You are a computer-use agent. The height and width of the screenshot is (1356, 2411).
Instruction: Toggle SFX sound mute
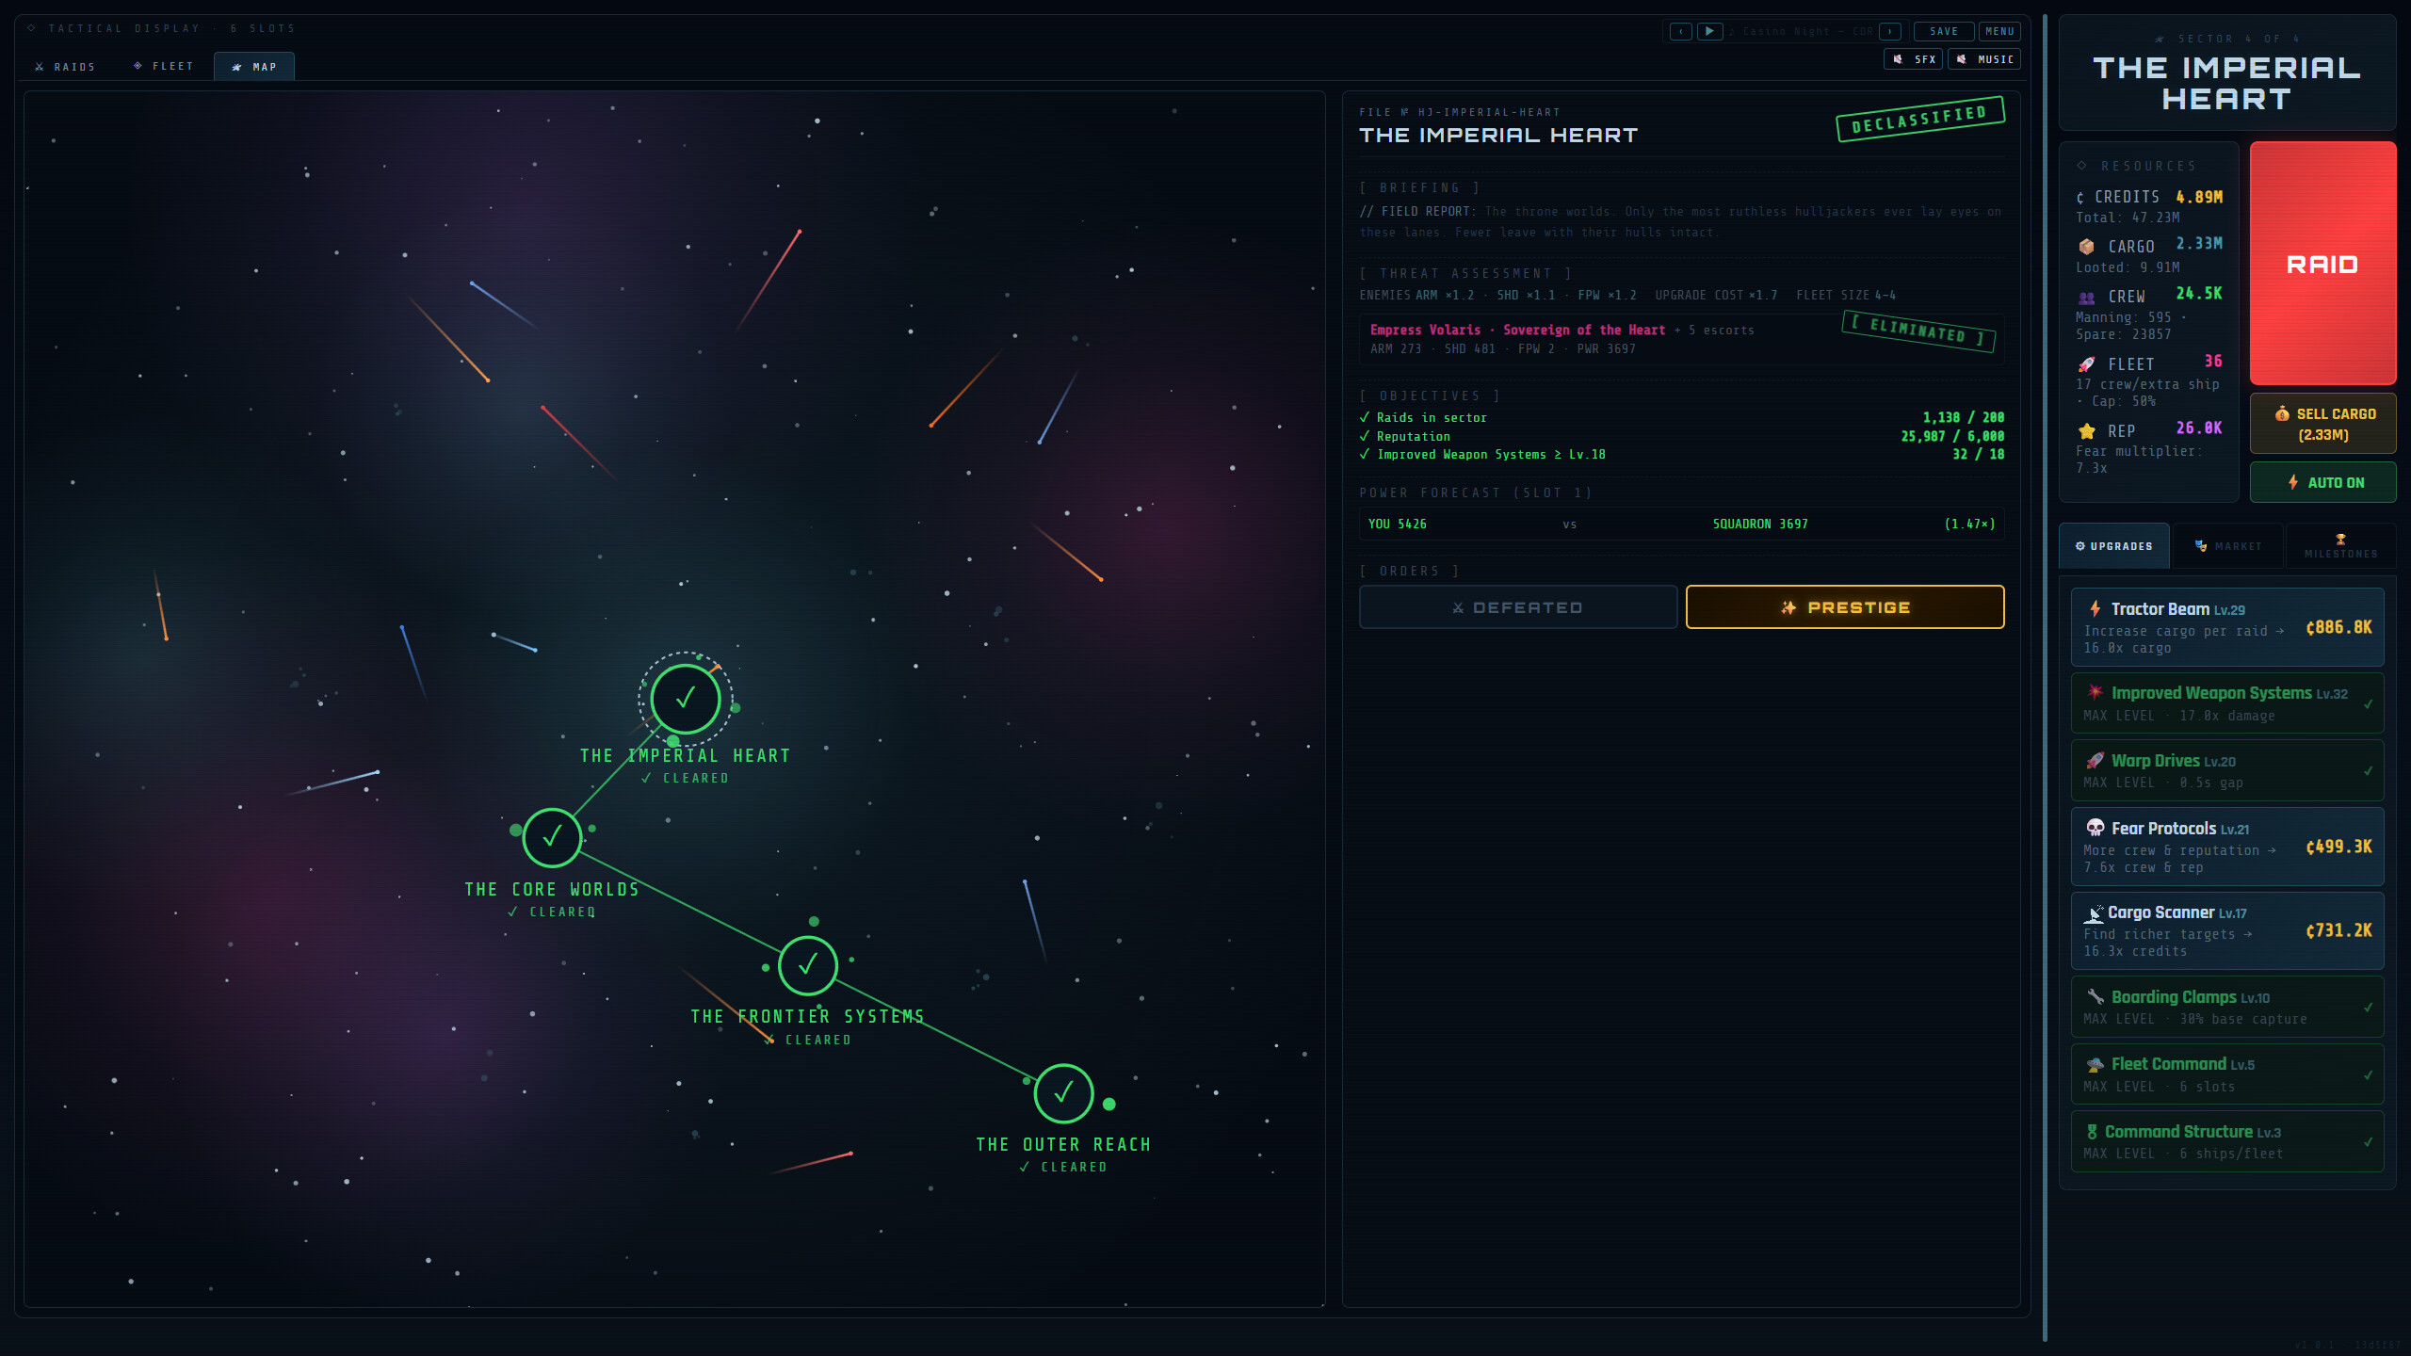pyautogui.click(x=1913, y=59)
